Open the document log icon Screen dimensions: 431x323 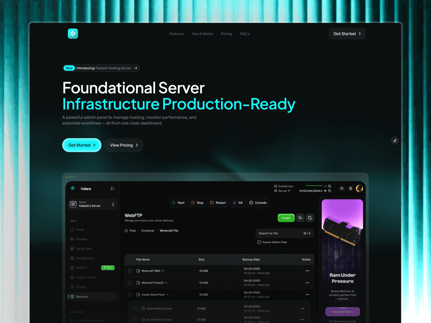pyautogui.click(x=350, y=189)
